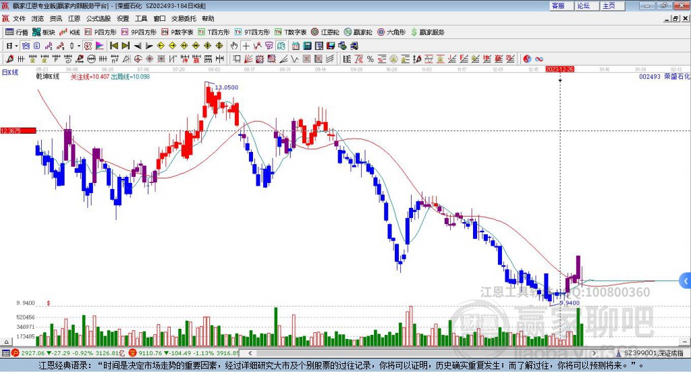Open the P四方形 square tool
The height and width of the screenshot is (372, 691).
[101, 32]
